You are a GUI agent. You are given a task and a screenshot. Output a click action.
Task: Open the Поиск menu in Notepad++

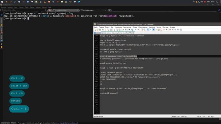[x=107, y=27]
